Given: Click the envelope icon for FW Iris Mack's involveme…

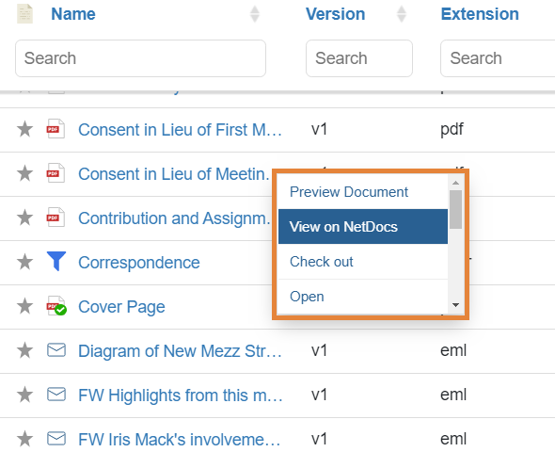Looking at the screenshot, I should (x=56, y=439).
